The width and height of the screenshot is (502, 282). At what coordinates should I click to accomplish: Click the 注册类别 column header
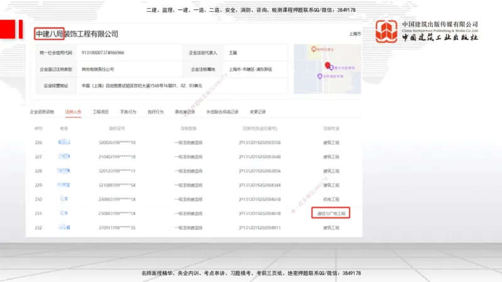coord(188,128)
